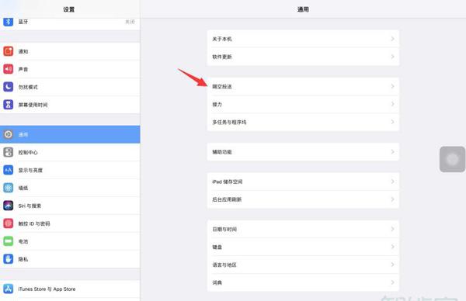This screenshot has height=301, width=466.
Task: Tap the floating AssistiveTouch button
Action: pyautogui.click(x=452, y=159)
